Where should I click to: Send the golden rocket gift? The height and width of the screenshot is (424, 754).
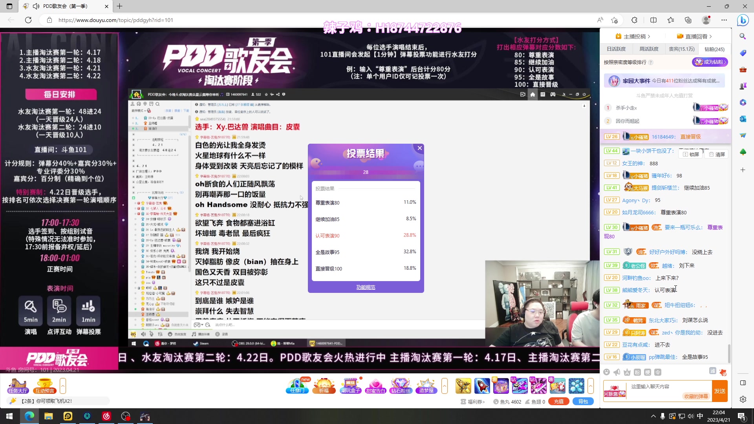tap(463, 386)
